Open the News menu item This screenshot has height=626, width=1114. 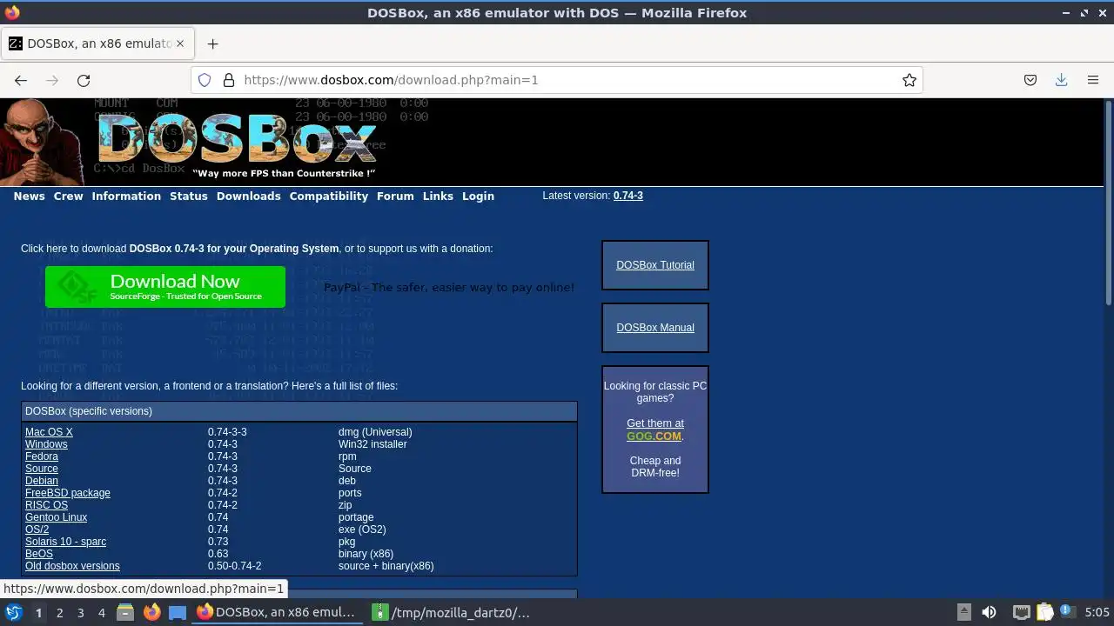click(29, 196)
